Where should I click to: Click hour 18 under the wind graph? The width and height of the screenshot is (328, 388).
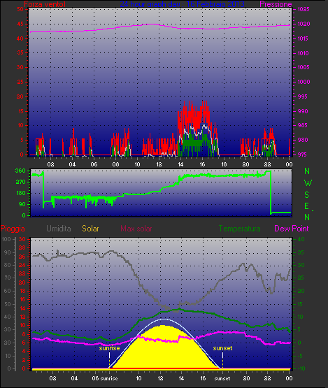pyautogui.click(x=224, y=164)
